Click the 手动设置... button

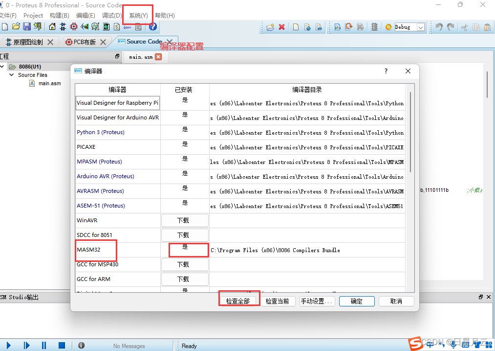point(317,302)
